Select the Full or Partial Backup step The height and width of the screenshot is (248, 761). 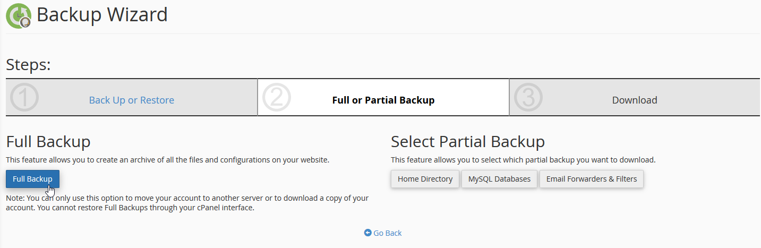pos(383,100)
